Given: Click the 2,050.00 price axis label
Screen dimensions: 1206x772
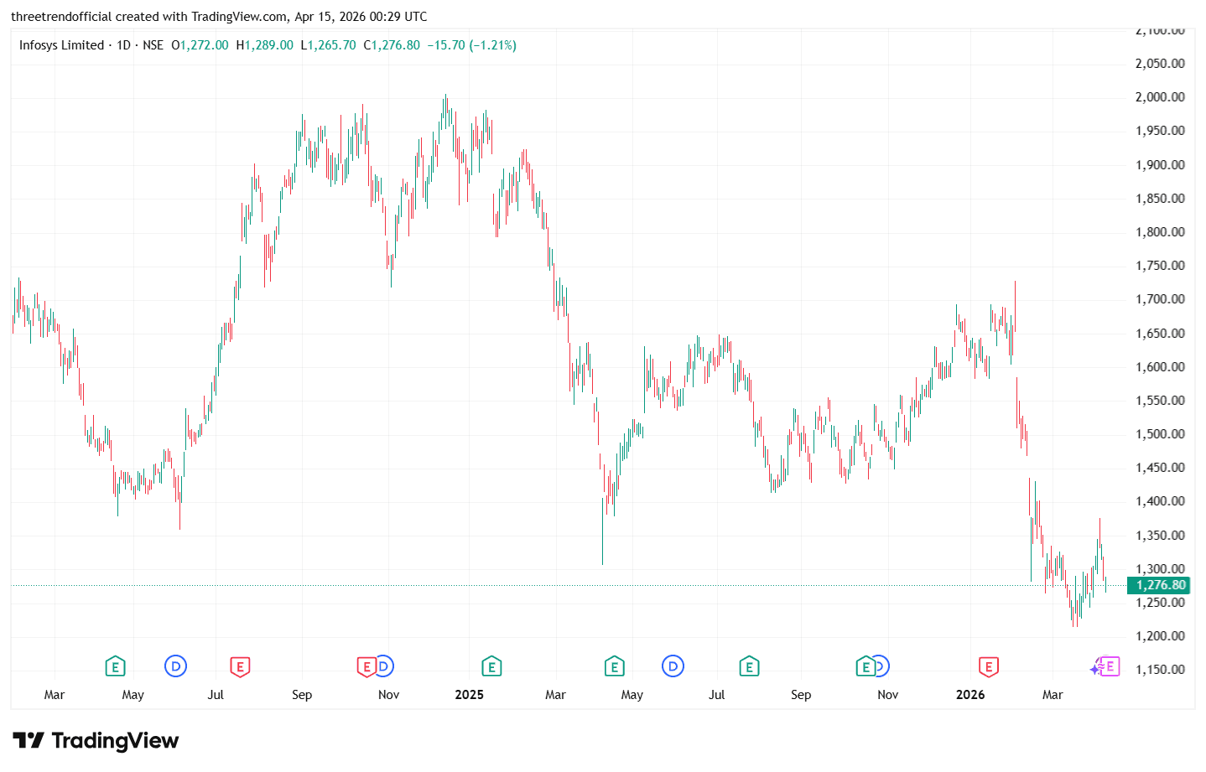Looking at the screenshot, I should pyautogui.click(x=1160, y=64).
